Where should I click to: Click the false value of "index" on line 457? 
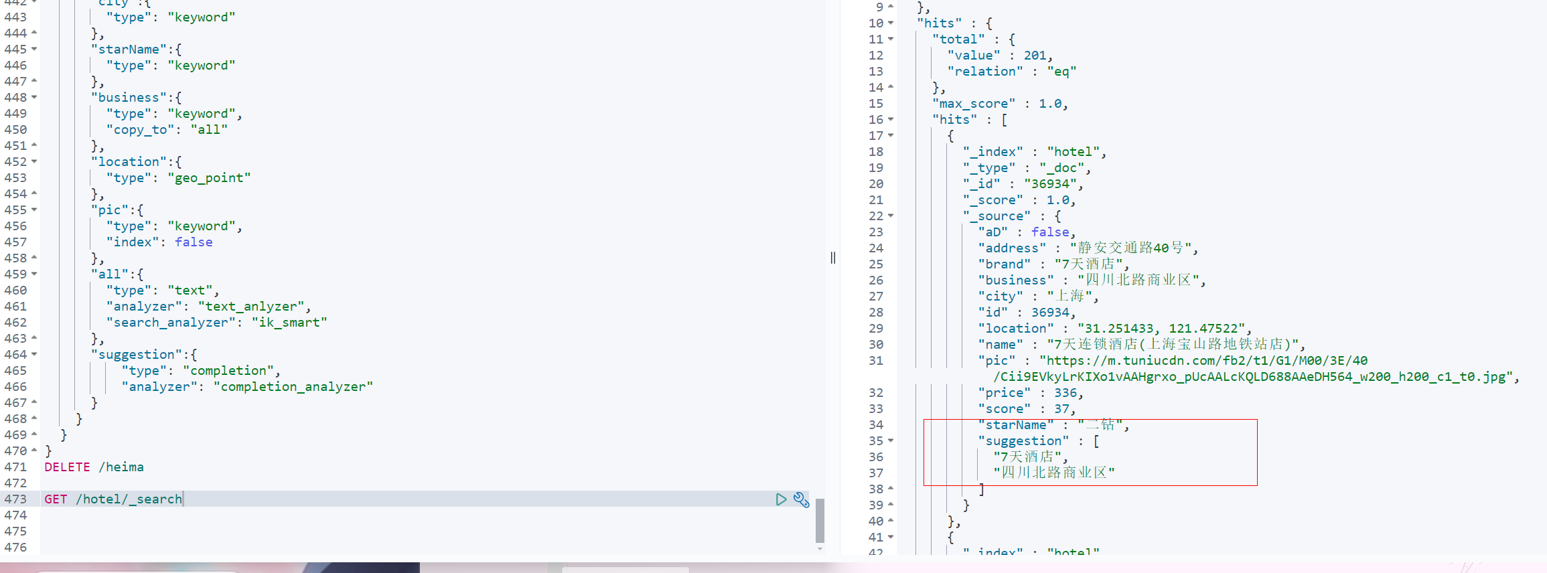pos(194,242)
